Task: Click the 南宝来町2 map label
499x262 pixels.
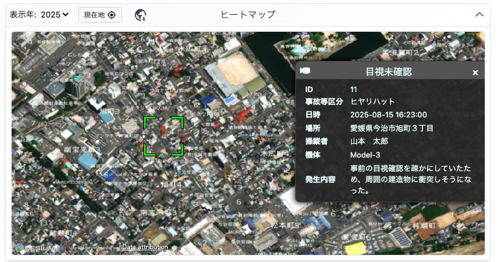Action: pyautogui.click(x=82, y=149)
